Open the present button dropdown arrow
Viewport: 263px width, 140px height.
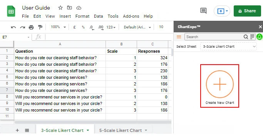click(227, 11)
